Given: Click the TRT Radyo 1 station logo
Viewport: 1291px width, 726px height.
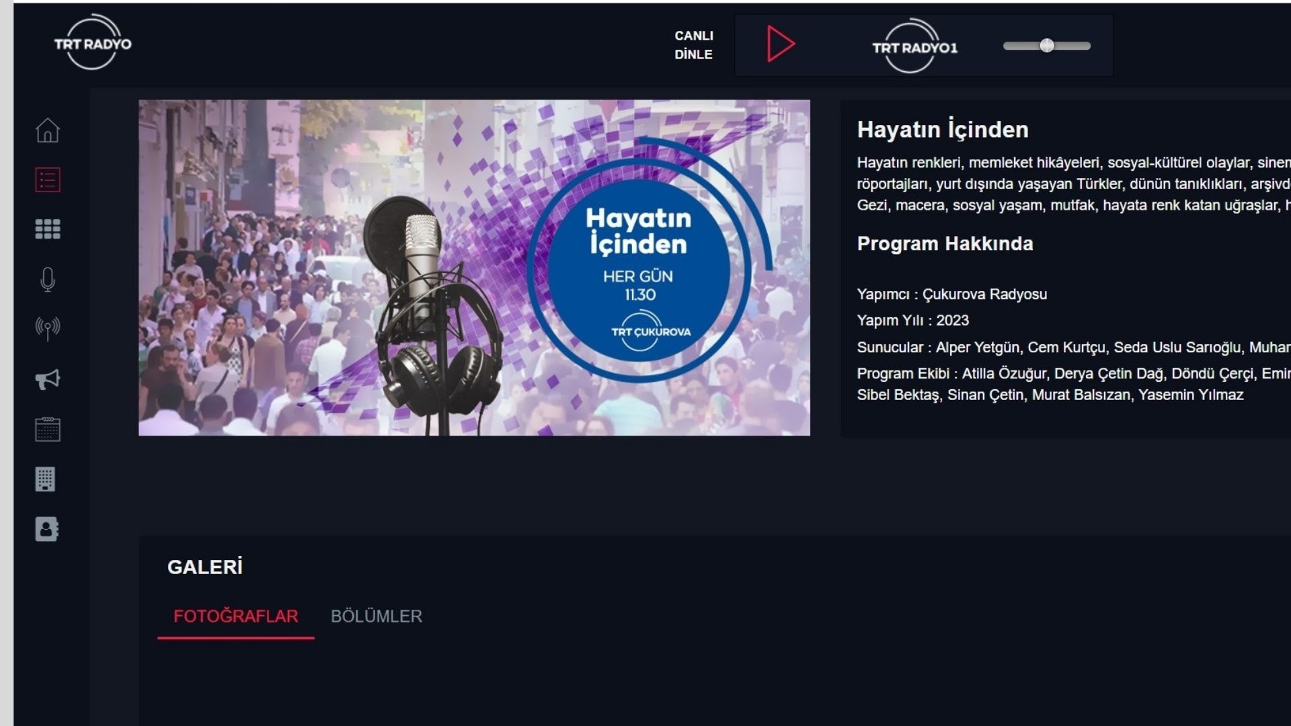Looking at the screenshot, I should pyautogui.click(x=914, y=46).
